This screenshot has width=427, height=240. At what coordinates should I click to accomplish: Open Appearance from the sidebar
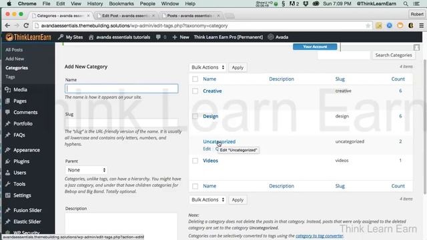coord(27,150)
